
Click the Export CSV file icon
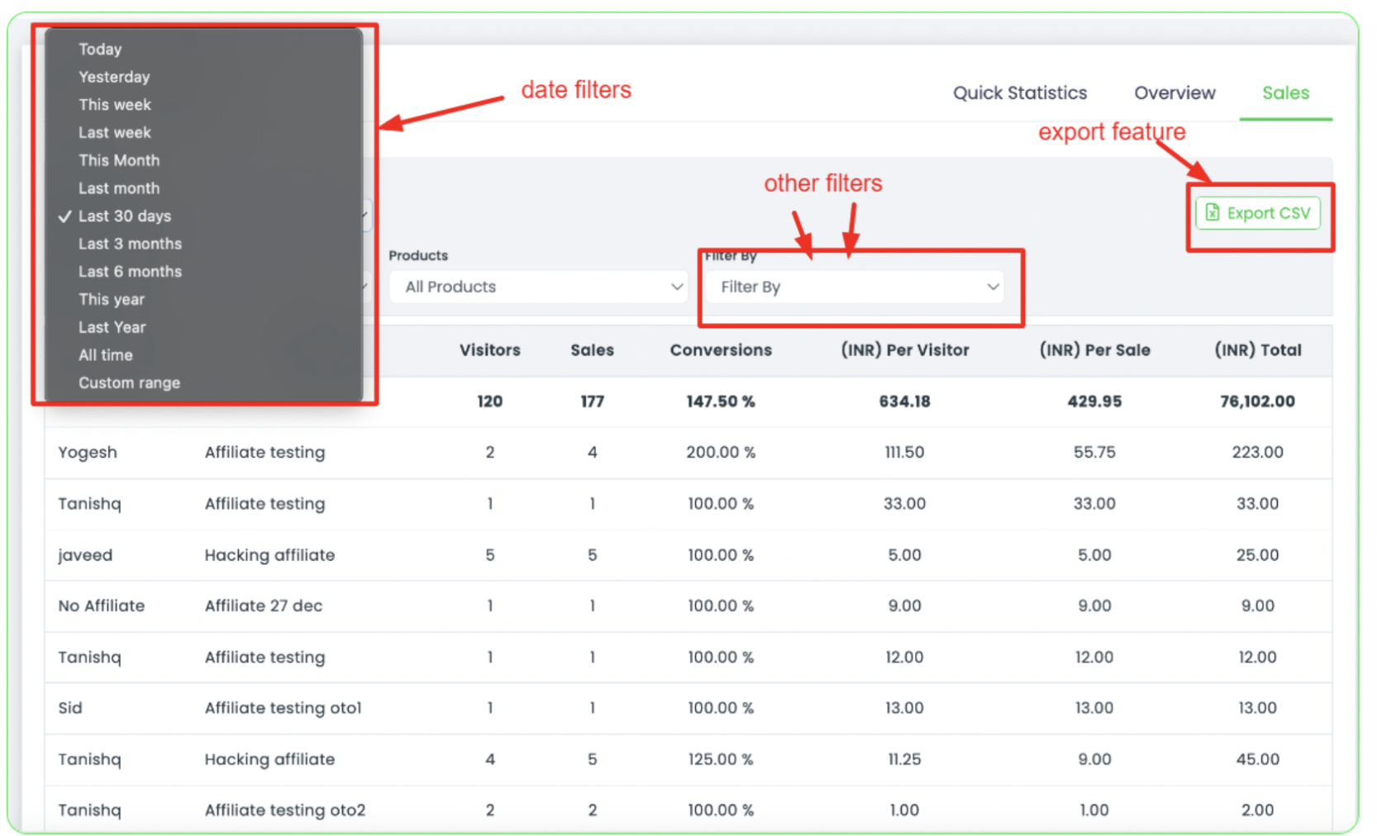pos(1212,213)
